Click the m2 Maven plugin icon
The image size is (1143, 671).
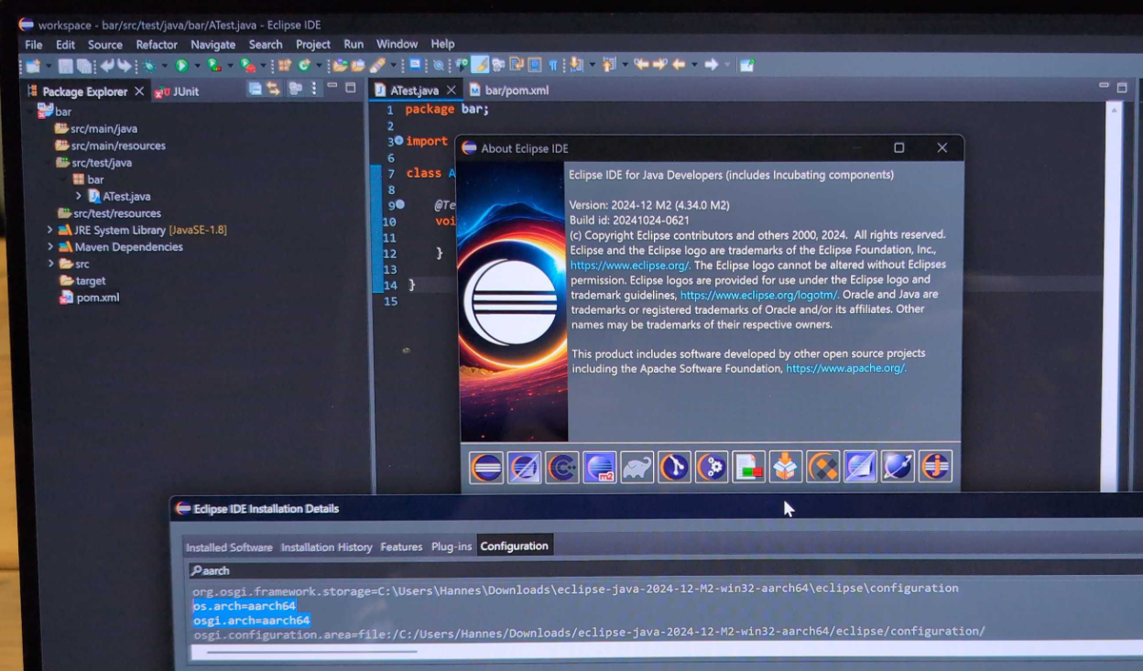(600, 467)
